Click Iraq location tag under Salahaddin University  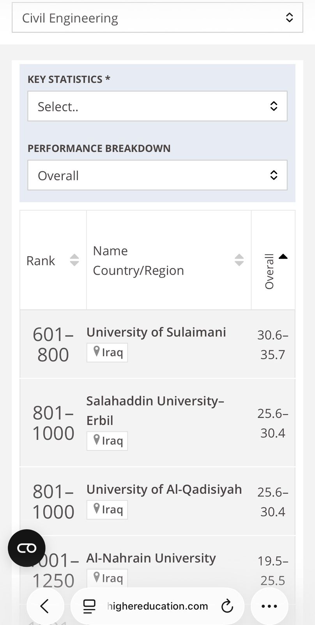coord(107,441)
